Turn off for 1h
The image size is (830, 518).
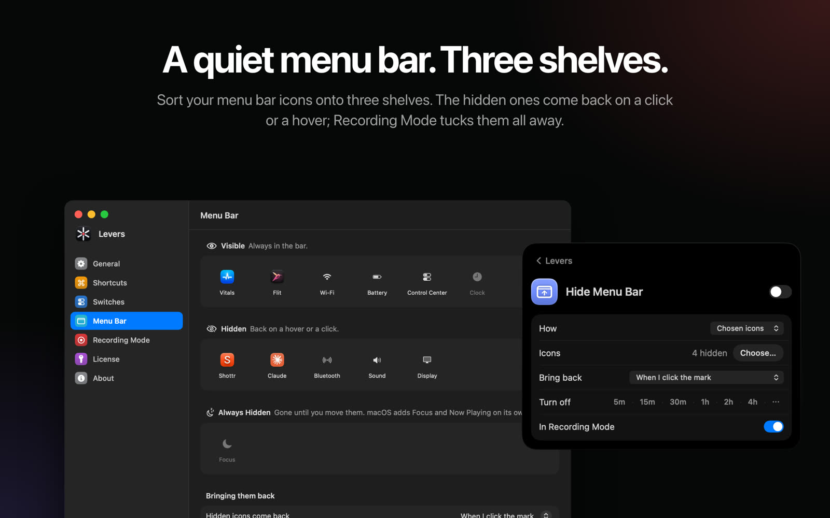click(705, 402)
